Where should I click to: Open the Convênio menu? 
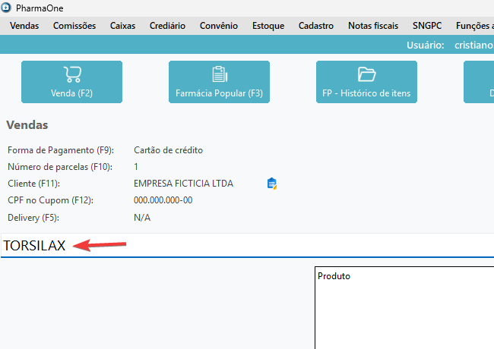coord(219,26)
